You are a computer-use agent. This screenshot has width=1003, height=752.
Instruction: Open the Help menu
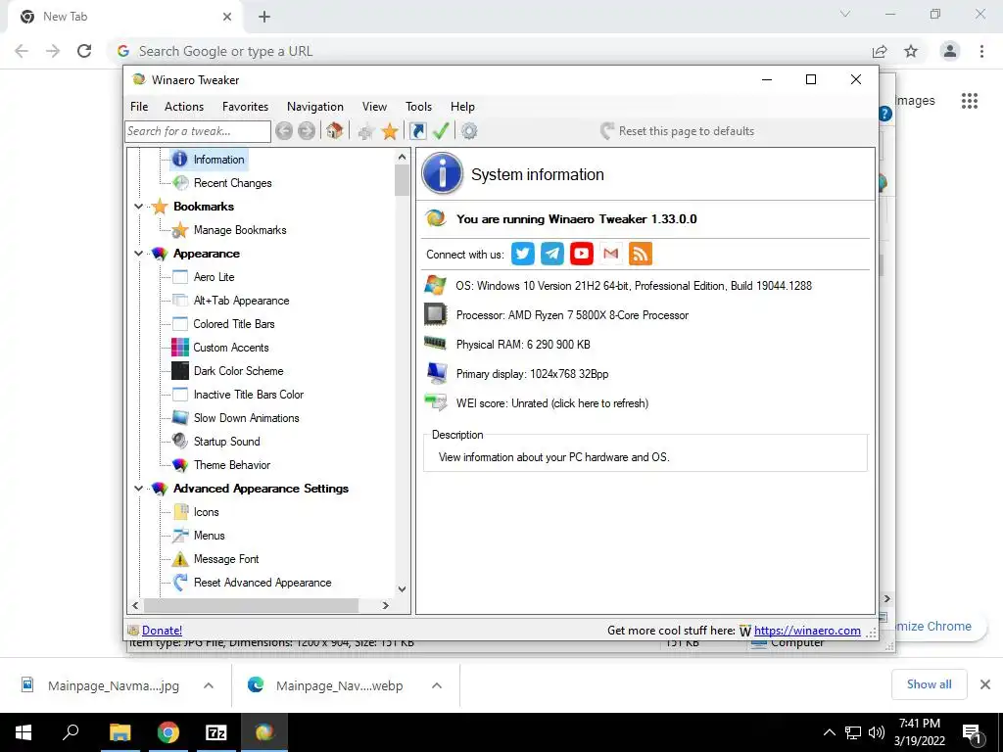pos(462,107)
